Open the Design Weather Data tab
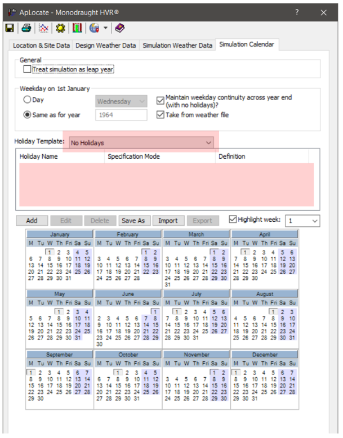 pos(106,45)
